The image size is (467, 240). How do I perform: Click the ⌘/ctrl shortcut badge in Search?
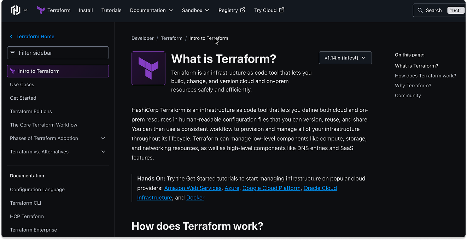pyautogui.click(x=456, y=10)
